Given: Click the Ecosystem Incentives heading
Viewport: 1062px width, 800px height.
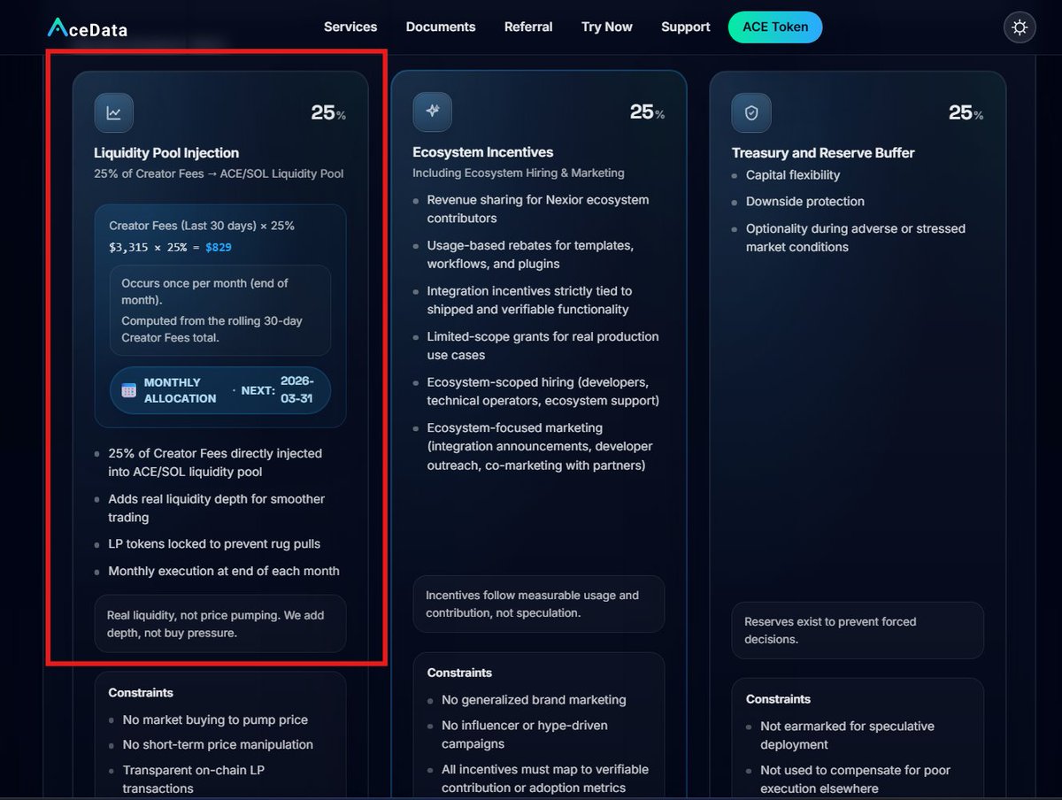Looking at the screenshot, I should pyautogui.click(x=483, y=152).
